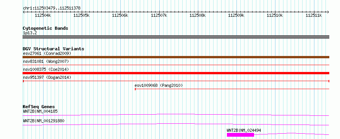Image resolution: width=340 pixels, height=139 pixels.
Task: Click the Cytogenetic Bands track title
Action: pyautogui.click(x=45, y=28)
